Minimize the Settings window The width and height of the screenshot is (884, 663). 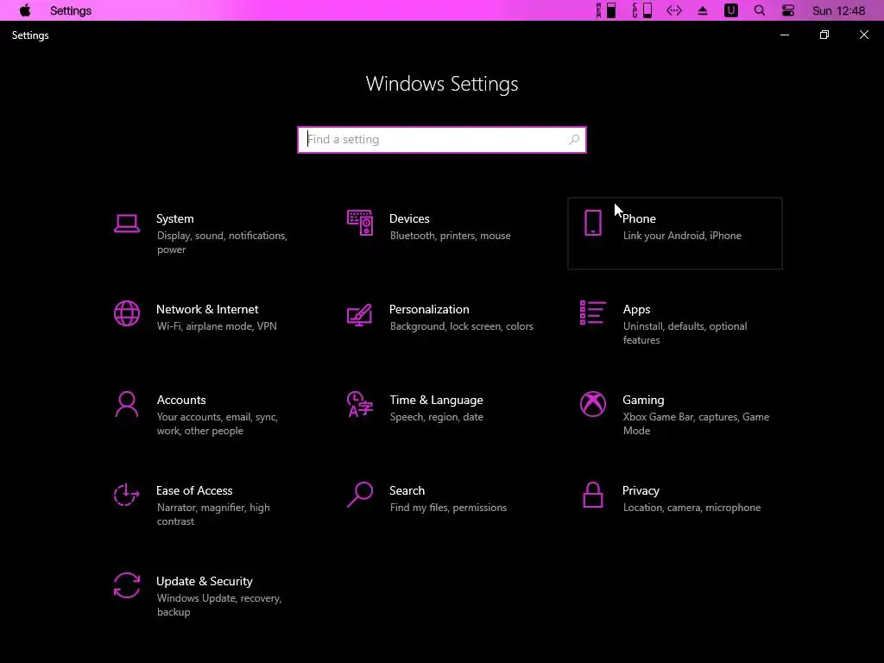pos(785,35)
